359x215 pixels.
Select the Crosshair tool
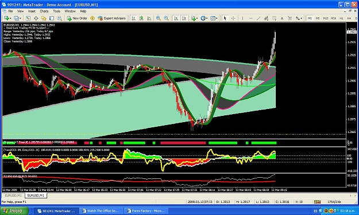coord(233,18)
